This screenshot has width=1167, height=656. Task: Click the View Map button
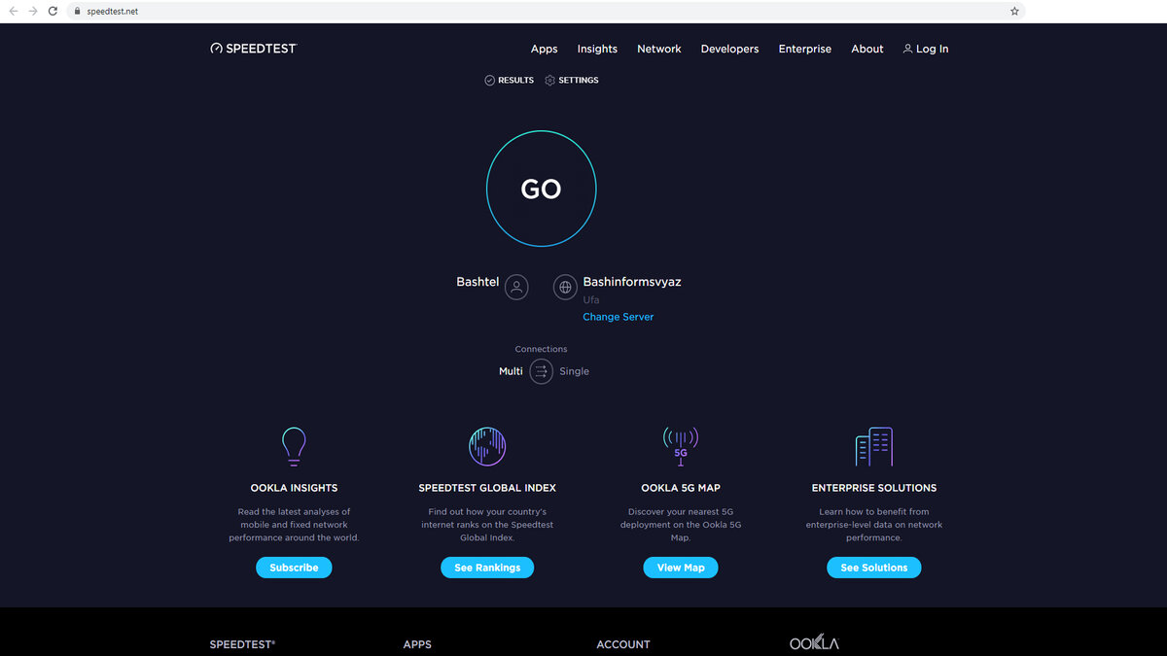click(681, 568)
